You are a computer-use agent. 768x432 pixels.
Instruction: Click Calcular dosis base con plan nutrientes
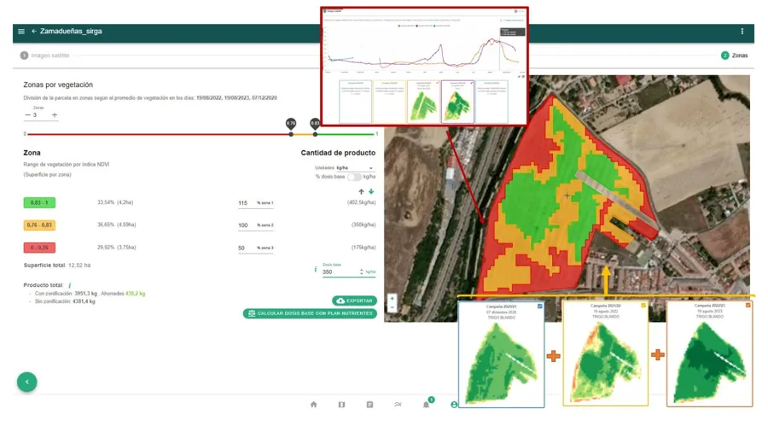coord(310,313)
